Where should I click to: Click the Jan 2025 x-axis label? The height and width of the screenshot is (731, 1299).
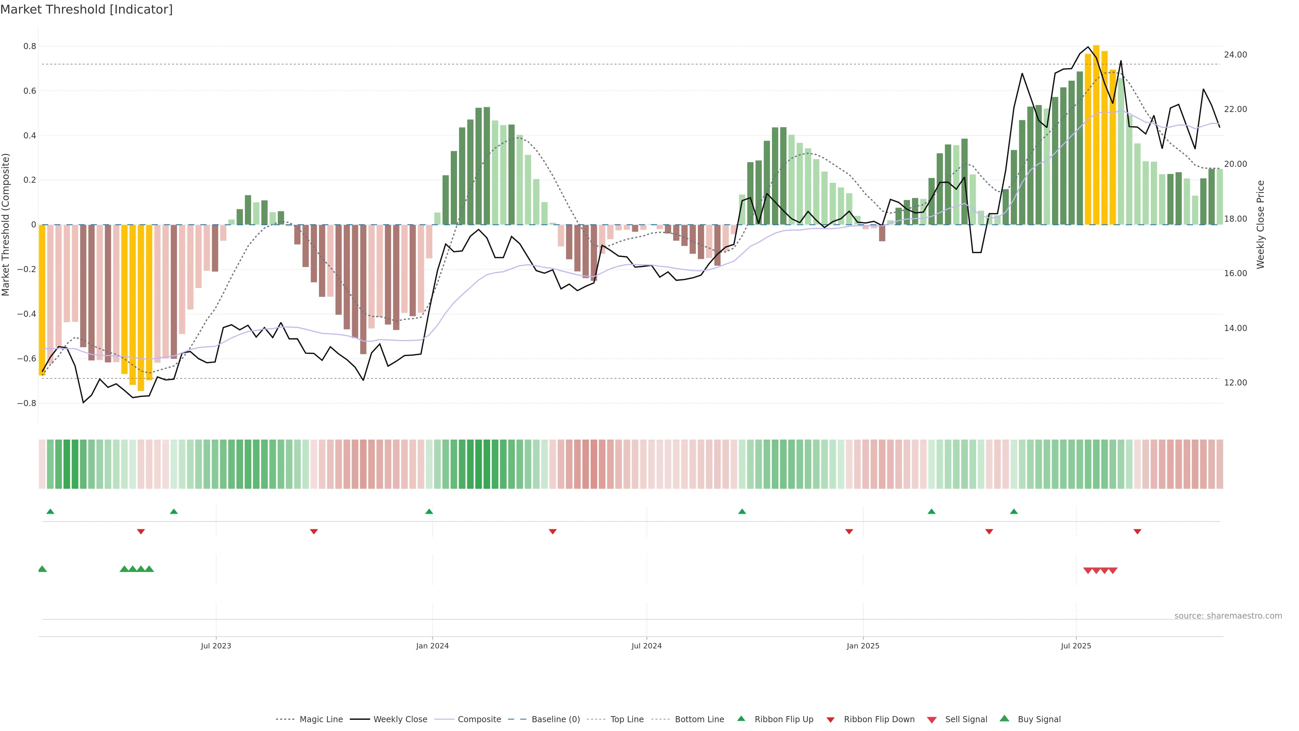coord(863,646)
